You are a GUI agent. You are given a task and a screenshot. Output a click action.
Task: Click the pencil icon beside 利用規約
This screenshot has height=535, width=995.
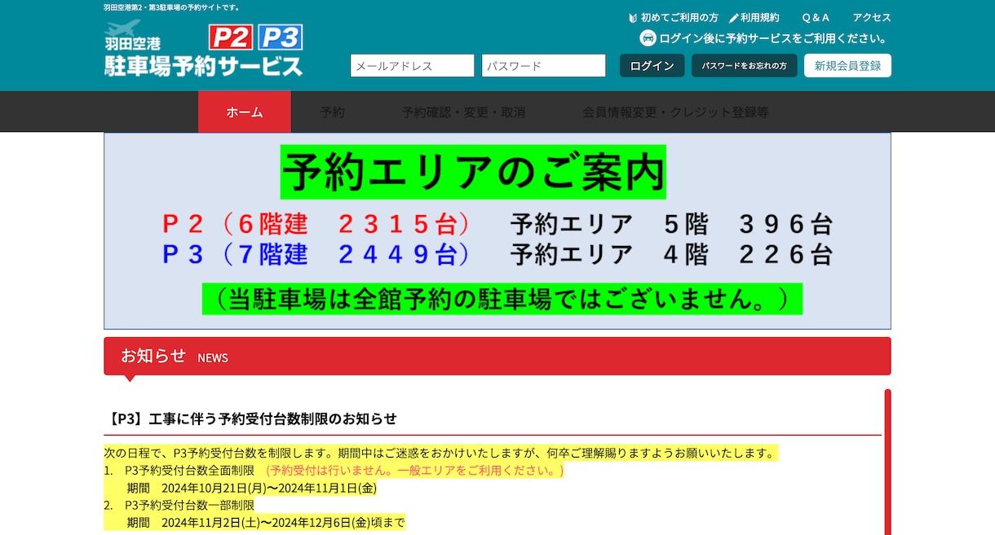(x=734, y=18)
